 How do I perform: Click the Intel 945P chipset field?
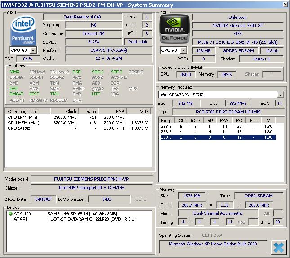[92, 187]
